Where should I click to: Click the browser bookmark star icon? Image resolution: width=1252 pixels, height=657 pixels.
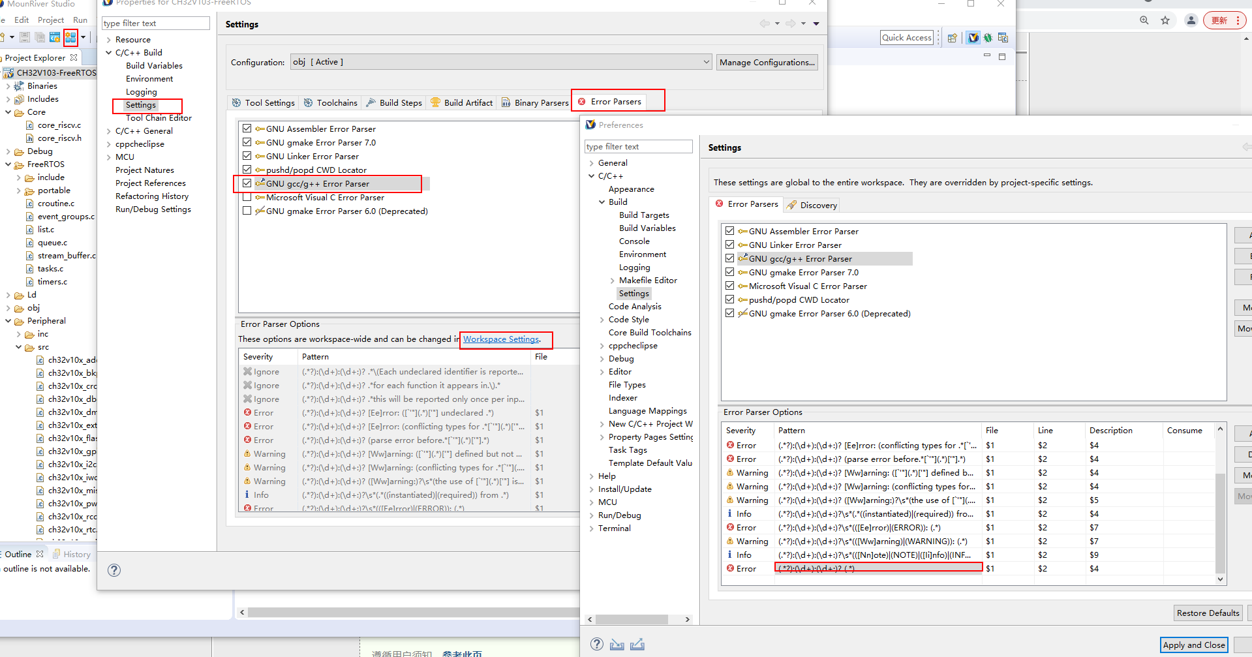pyautogui.click(x=1165, y=20)
